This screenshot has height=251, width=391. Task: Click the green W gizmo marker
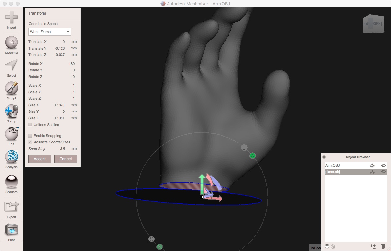click(252, 156)
